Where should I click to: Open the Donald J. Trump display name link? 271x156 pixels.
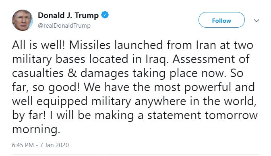pyautogui.click(x=68, y=16)
